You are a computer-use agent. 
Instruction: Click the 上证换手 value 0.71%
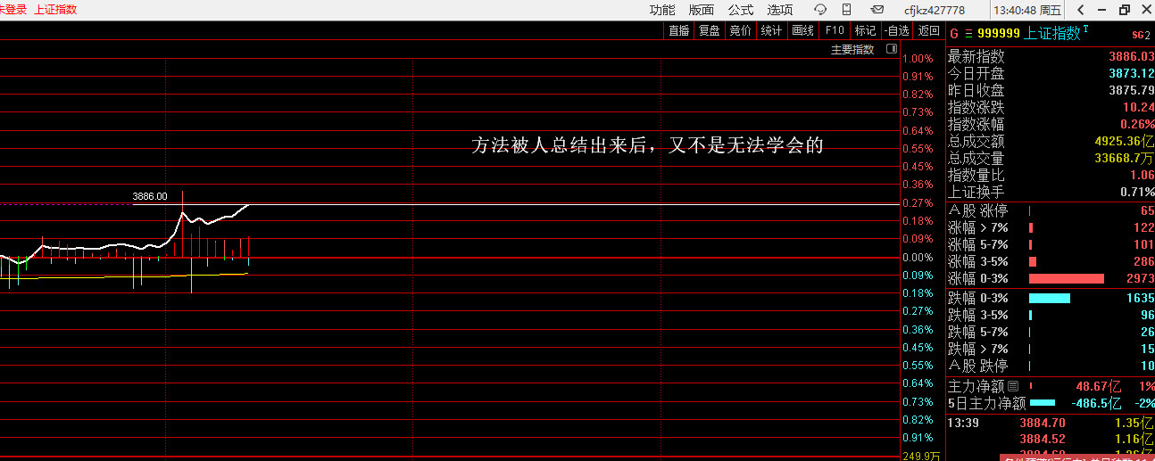(x=1137, y=192)
